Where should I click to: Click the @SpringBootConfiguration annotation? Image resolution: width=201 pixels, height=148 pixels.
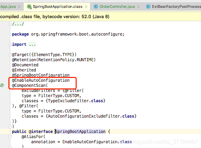pos(41,75)
